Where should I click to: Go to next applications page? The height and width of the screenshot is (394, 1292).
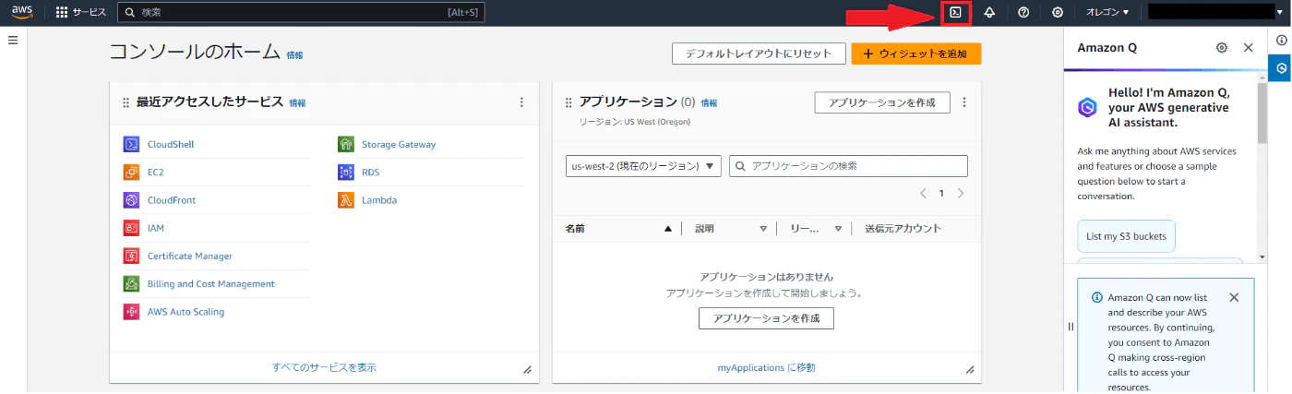pyautogui.click(x=961, y=194)
